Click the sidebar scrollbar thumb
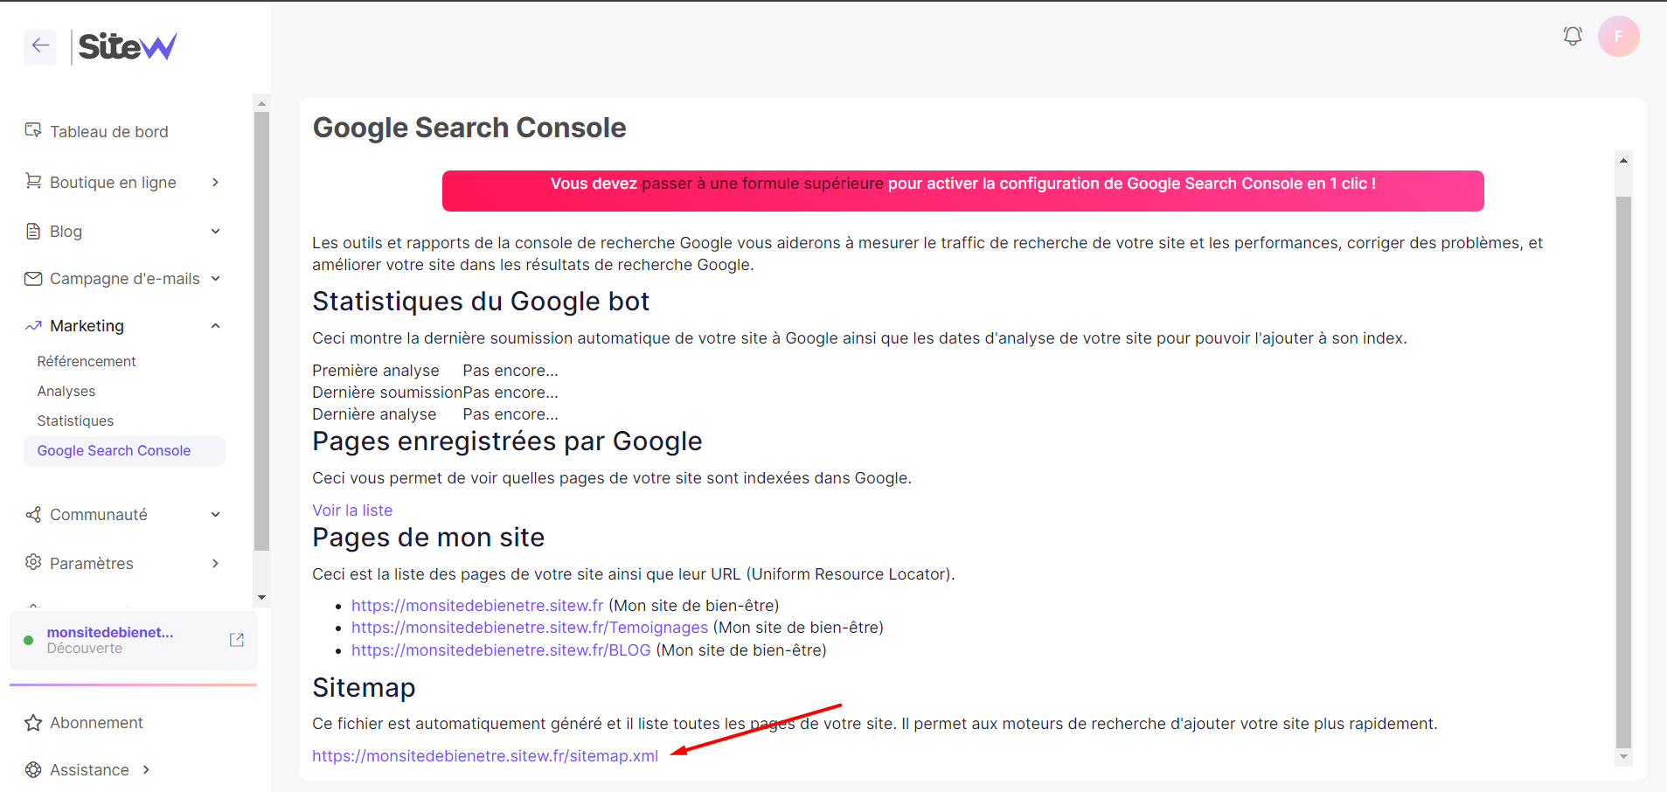 [x=261, y=331]
